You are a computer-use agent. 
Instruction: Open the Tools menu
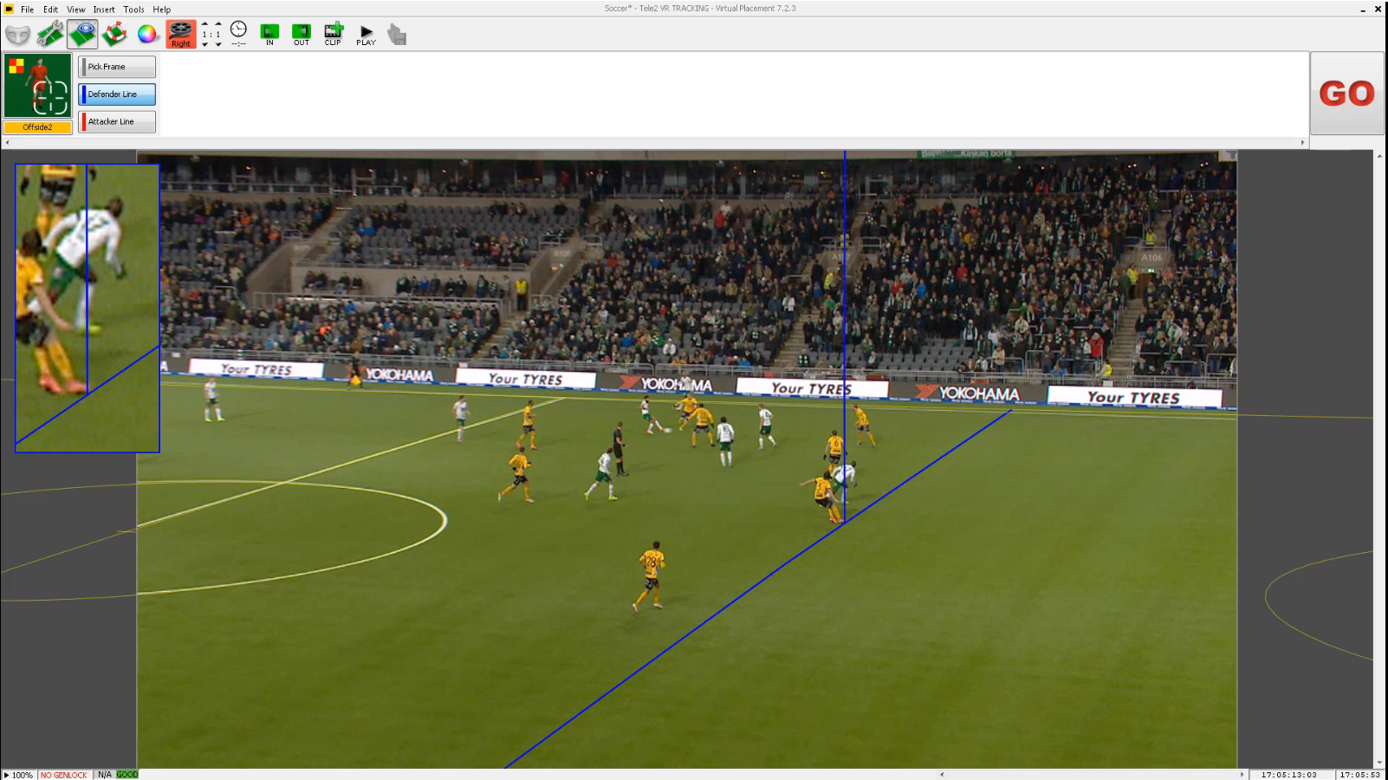coord(133,10)
